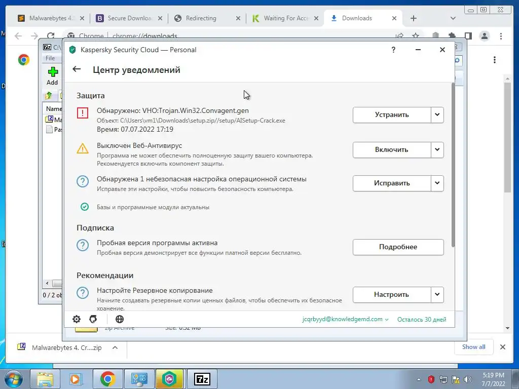The image size is (519, 389).
Task: Close the downloads shelf bar
Action: (x=502, y=347)
